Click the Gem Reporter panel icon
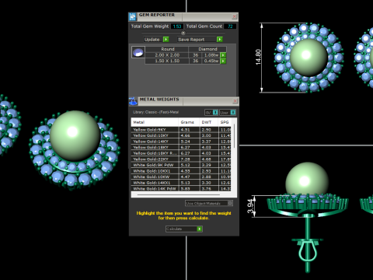373x280 pixels. pos(132,17)
